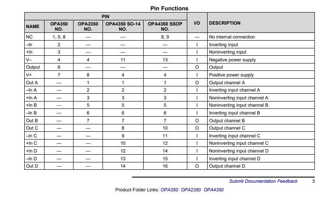
Task: Click the OPA2350 NO. column header
Action: (88, 26)
